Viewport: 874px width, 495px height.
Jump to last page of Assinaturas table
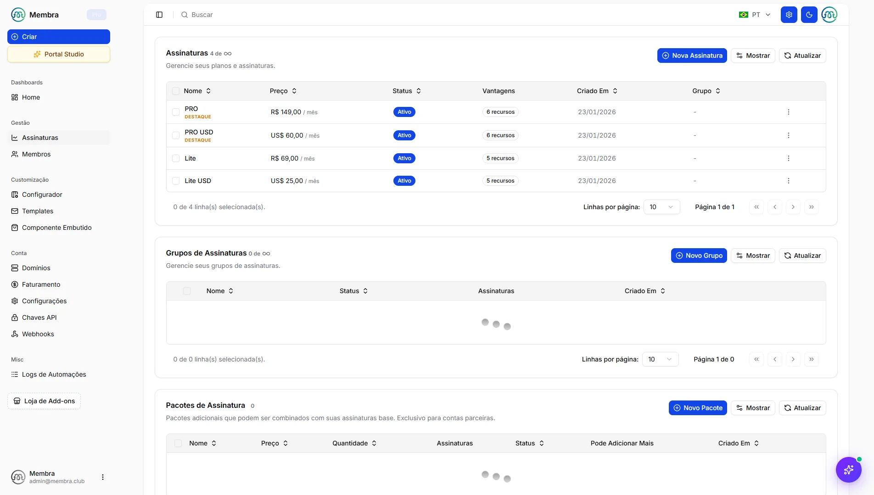tap(812, 207)
